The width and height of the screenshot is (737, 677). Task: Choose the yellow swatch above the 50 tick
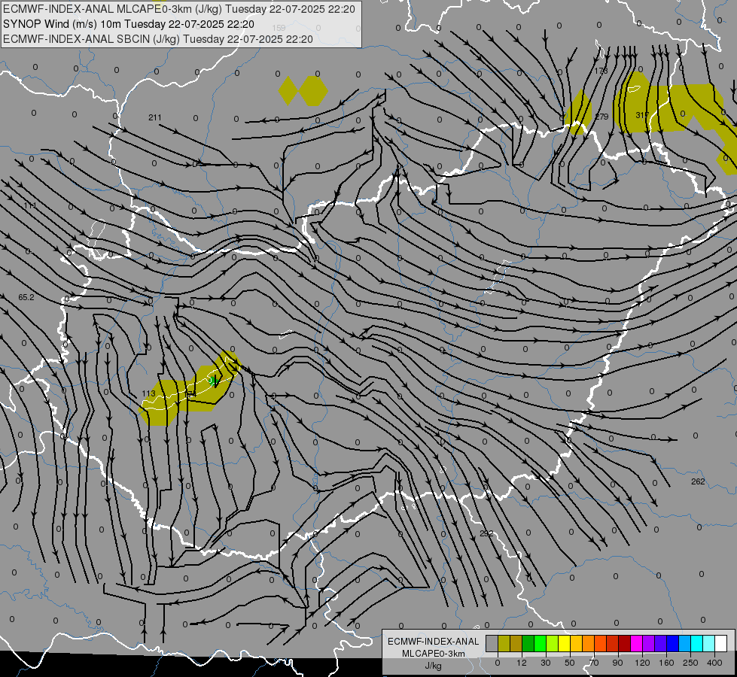564,643
